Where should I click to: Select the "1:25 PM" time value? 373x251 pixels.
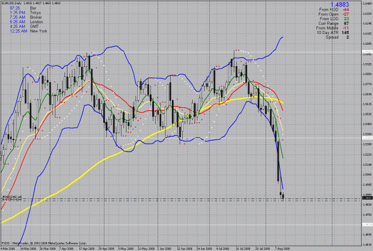(x=17, y=13)
